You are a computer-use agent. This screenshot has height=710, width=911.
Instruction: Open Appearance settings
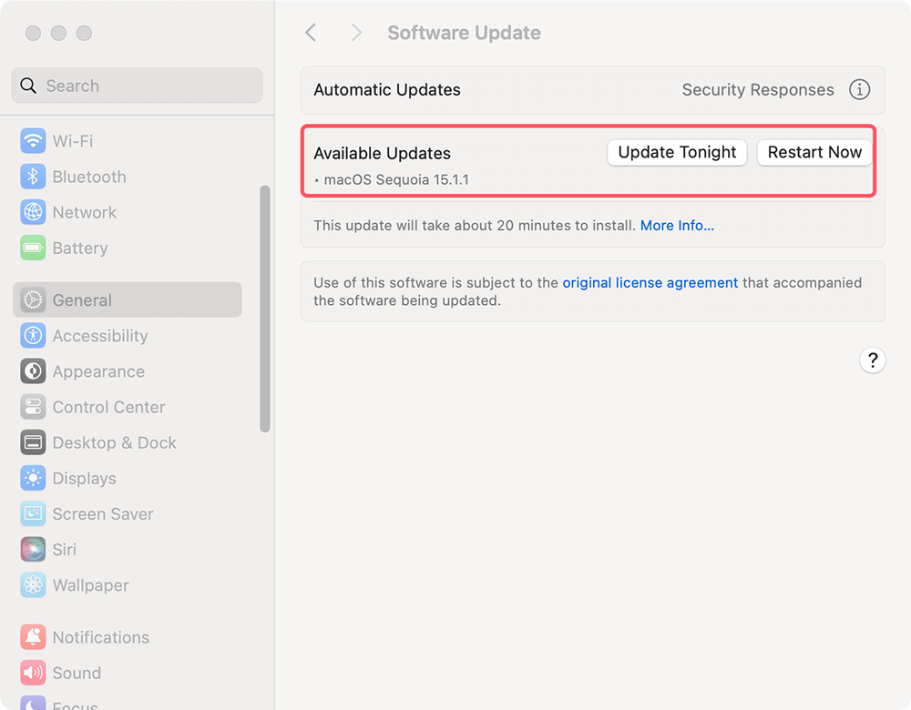[x=32, y=371]
